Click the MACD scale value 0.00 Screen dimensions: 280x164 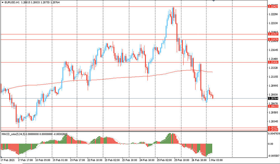coord(271,144)
